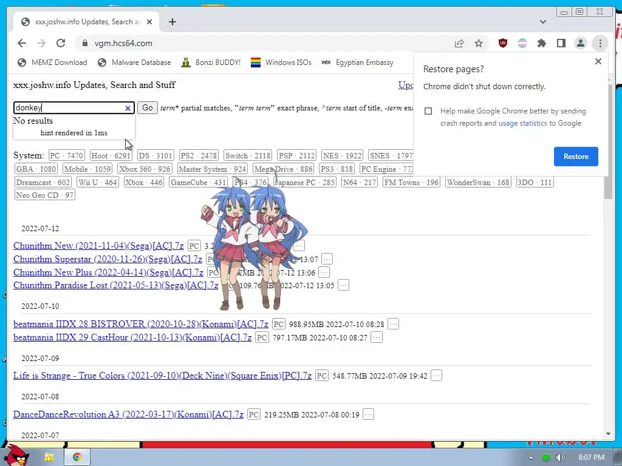Filter by GBA · 1080 system
The image size is (622, 466).
pyautogui.click(x=36, y=169)
